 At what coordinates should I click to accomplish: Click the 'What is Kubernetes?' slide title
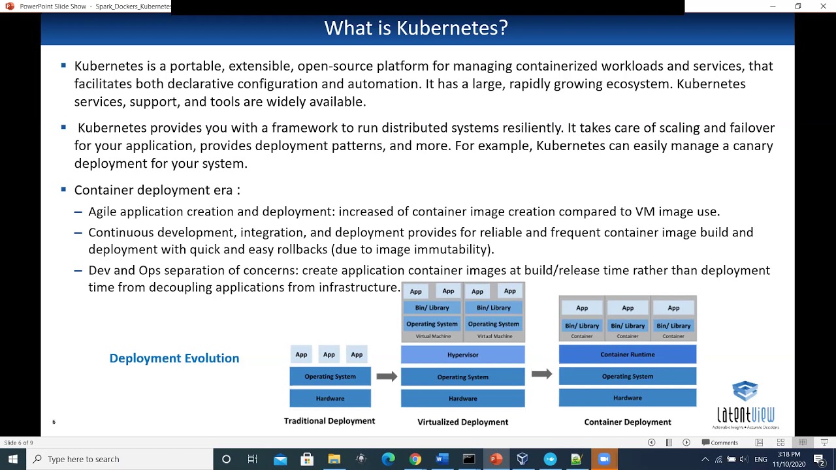(416, 28)
